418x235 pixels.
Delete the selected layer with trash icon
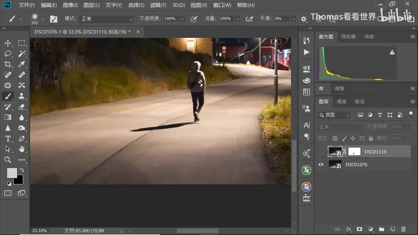pyautogui.click(x=403, y=229)
